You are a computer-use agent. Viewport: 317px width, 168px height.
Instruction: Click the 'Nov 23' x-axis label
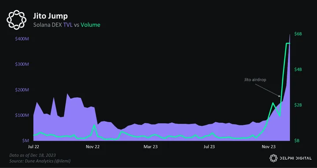(x=269, y=147)
